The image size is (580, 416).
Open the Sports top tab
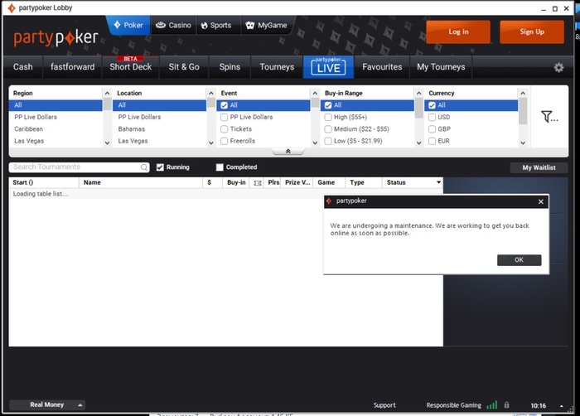point(216,25)
